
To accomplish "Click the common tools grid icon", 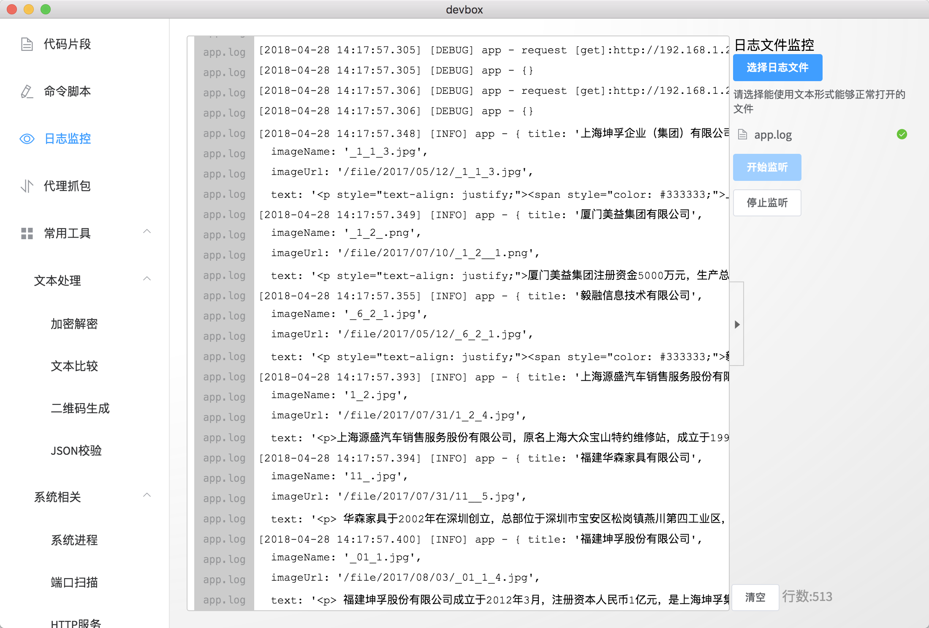I will (x=27, y=233).
